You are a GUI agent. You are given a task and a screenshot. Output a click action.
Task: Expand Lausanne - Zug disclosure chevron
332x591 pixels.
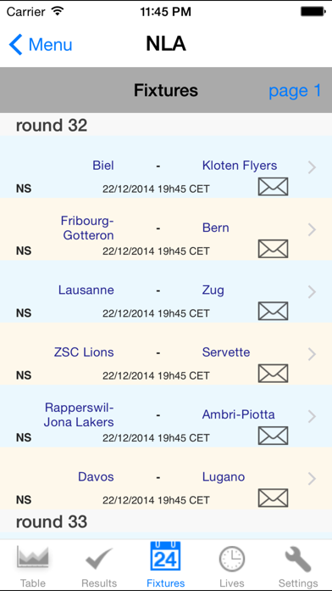point(312,292)
